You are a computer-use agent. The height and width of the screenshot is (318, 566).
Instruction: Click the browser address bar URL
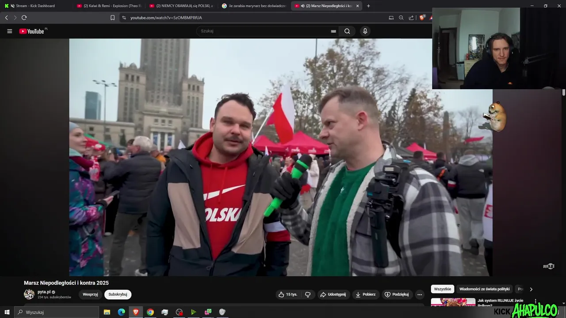[x=166, y=18]
